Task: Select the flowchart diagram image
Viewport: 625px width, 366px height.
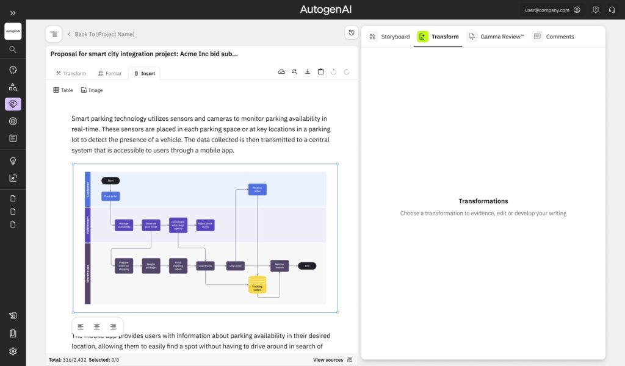Action: pos(205,238)
